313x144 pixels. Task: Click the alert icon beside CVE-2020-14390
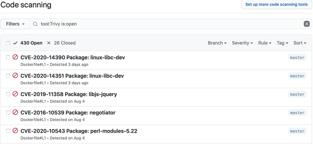click(15, 57)
